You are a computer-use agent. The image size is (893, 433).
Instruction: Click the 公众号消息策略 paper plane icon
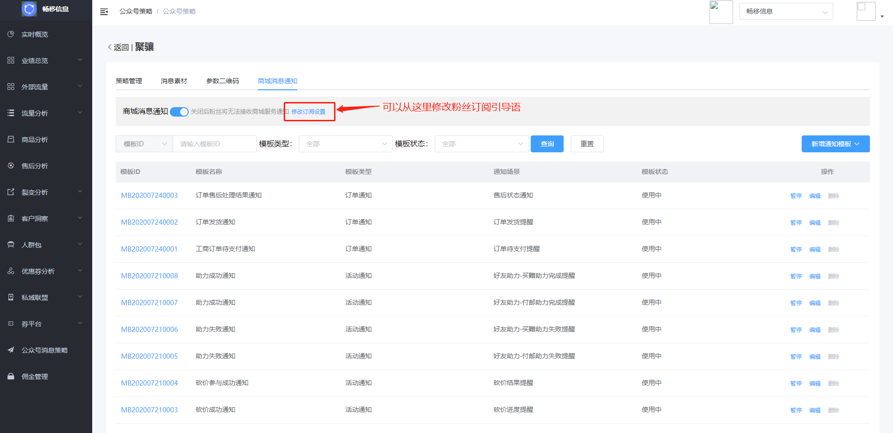point(11,350)
